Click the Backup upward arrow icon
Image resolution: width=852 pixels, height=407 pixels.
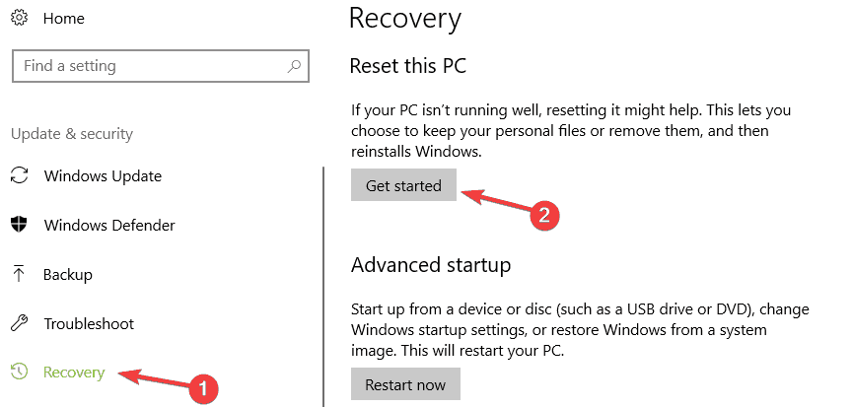[x=19, y=274]
